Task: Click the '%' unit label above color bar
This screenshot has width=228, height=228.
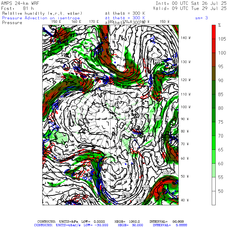Action: [219, 25]
